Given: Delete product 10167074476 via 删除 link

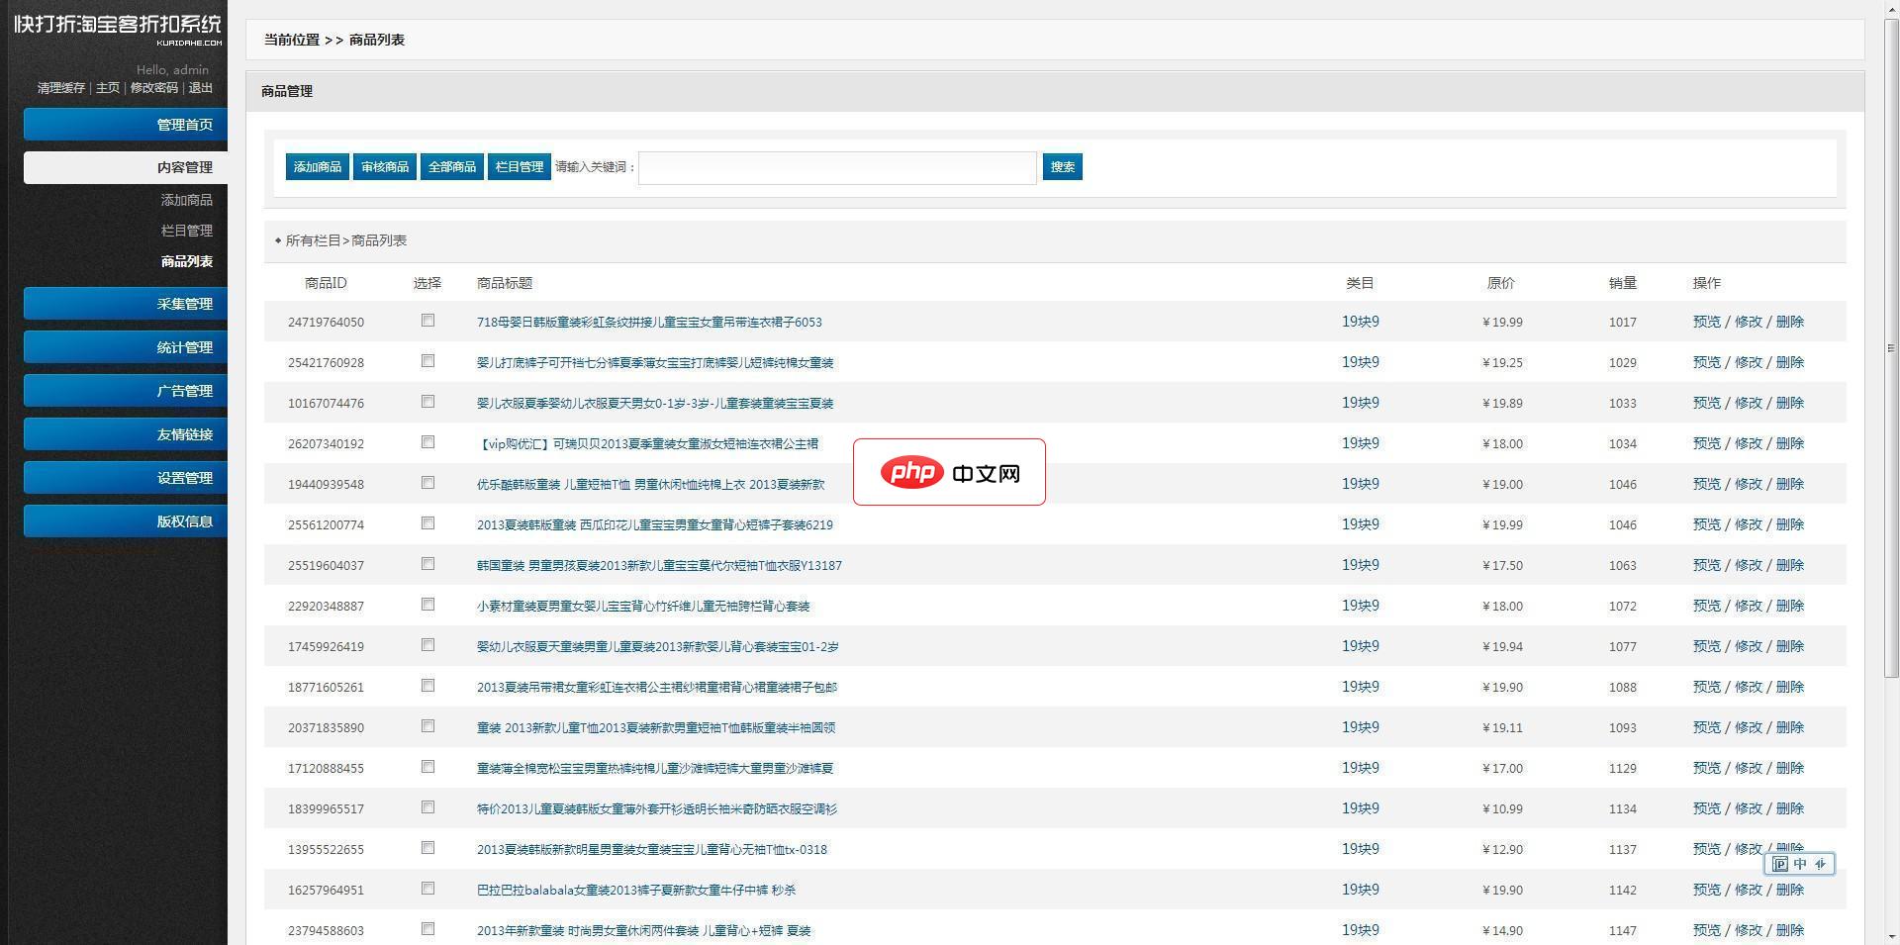Looking at the screenshot, I should pyautogui.click(x=1789, y=403).
